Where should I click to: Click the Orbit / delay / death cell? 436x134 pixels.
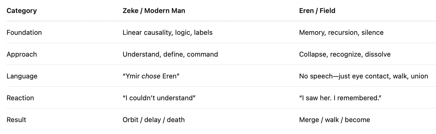coord(153,120)
